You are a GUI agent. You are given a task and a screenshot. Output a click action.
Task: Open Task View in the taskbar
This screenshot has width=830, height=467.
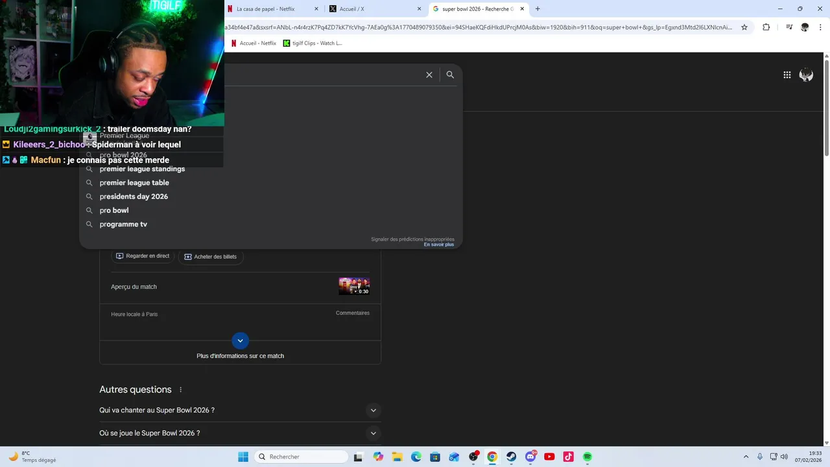358,457
